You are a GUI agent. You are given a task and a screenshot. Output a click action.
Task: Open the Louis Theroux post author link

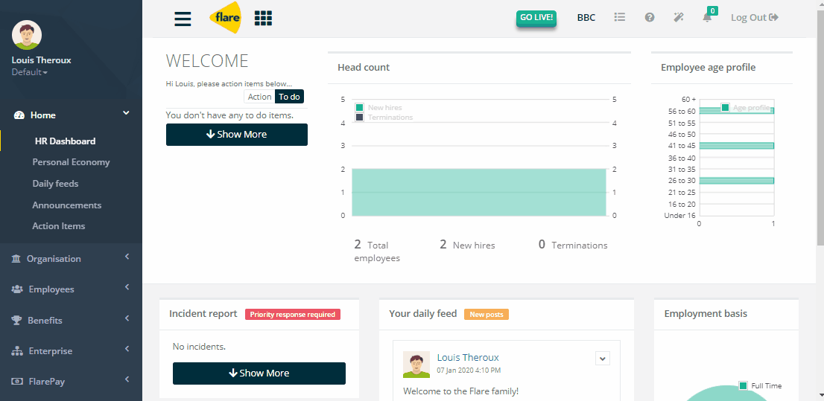(468, 357)
